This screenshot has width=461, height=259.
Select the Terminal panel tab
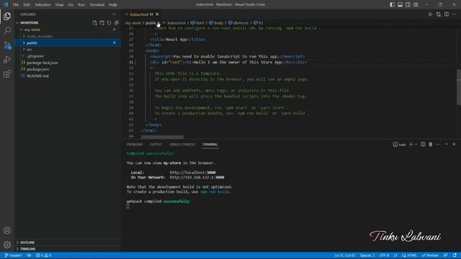coord(210,145)
